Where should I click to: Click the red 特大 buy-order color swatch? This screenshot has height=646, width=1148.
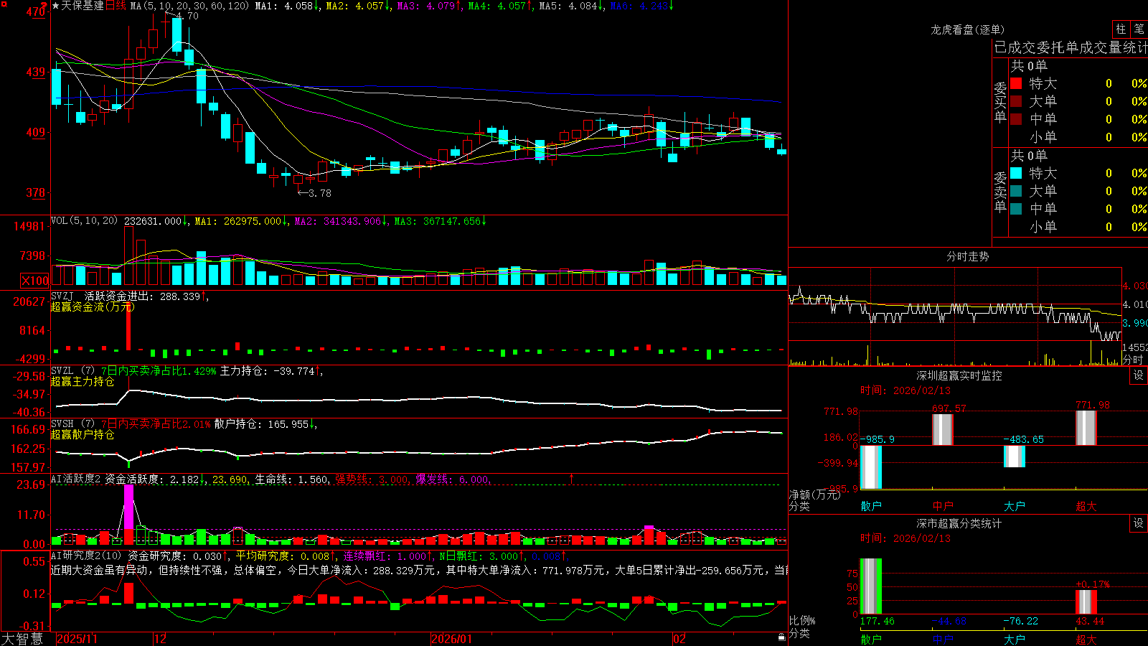(1016, 83)
